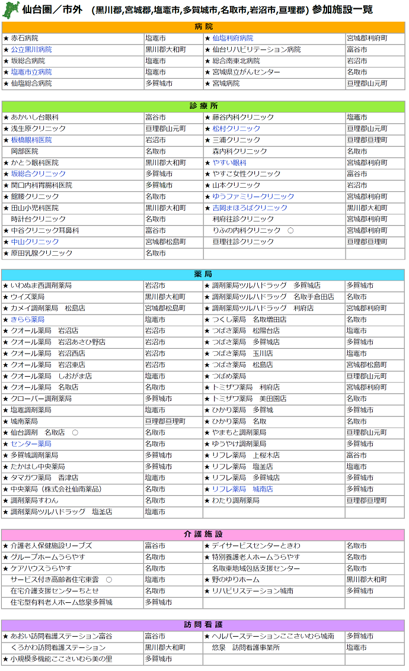Click the text 仙台リハビリテーション病院
The height and width of the screenshot is (671, 409).
[257, 50]
